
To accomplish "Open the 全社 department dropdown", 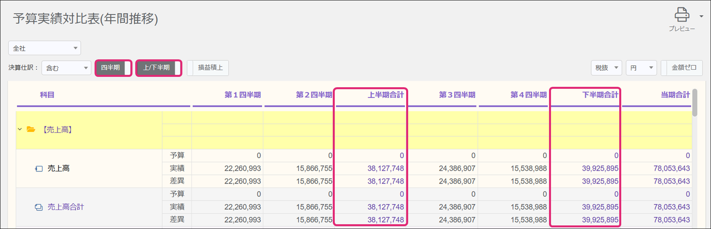I will tap(44, 48).
